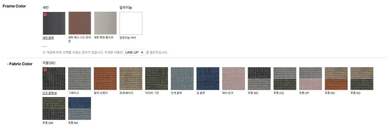The height and width of the screenshot is (129, 387).
Task: Choose the 그레이 C fabric swatch
Action: pyautogui.click(x=80, y=79)
